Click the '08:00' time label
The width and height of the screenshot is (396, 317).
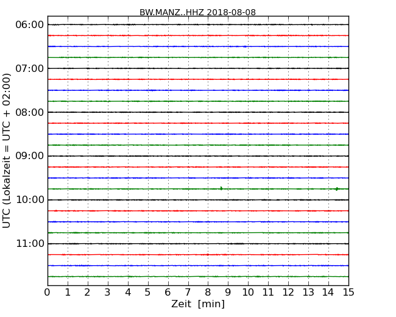pyautogui.click(x=30, y=112)
